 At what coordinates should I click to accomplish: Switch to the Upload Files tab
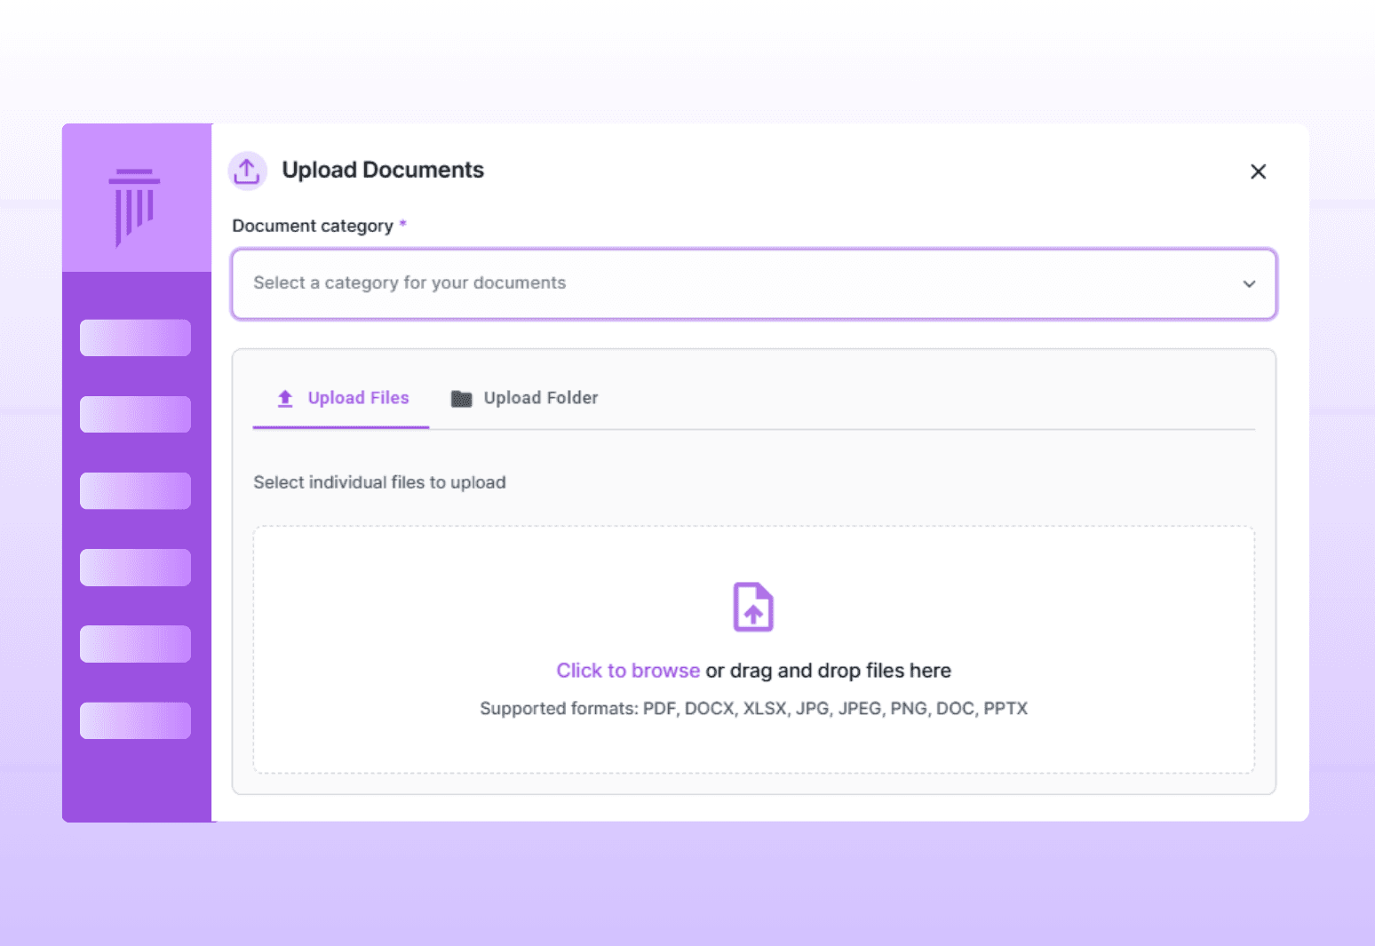[341, 398]
